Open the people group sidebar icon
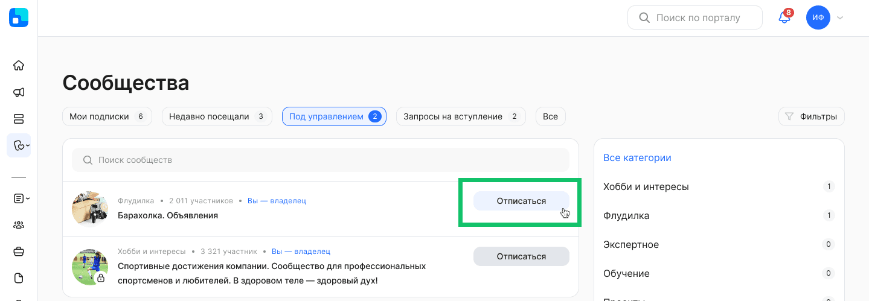This screenshot has height=301, width=869. [x=19, y=225]
